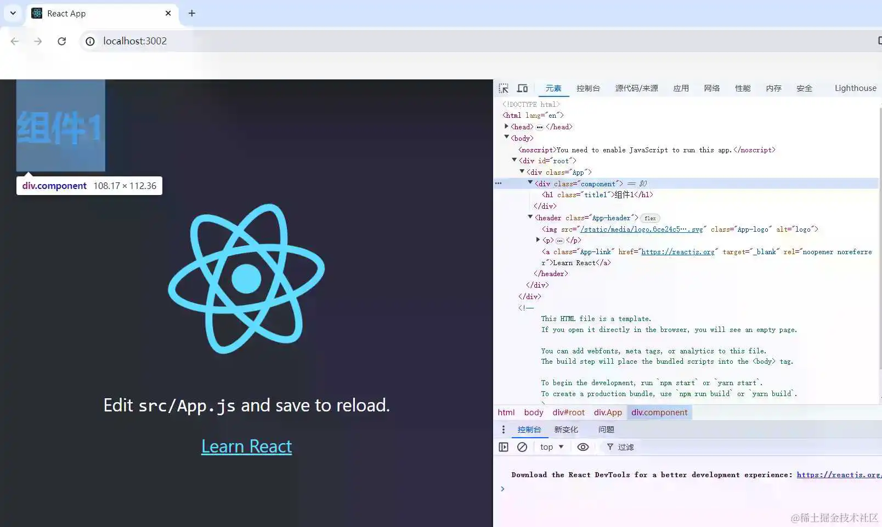
Task: Open the 新变化 drawer tab
Action: coord(566,429)
